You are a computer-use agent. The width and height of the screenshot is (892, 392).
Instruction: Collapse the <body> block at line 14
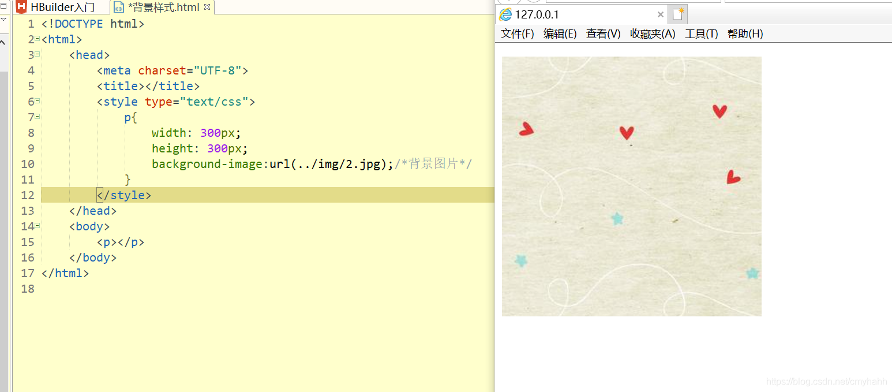37,226
